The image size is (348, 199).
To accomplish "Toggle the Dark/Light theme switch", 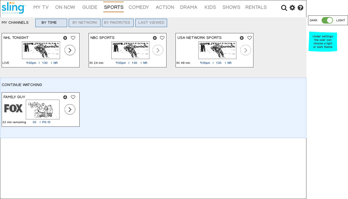I will tap(327, 20).
